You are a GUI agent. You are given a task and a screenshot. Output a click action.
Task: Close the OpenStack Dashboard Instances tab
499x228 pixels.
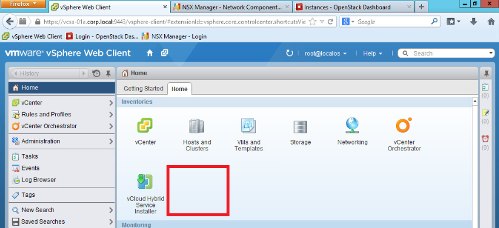pyautogui.click(x=410, y=6)
